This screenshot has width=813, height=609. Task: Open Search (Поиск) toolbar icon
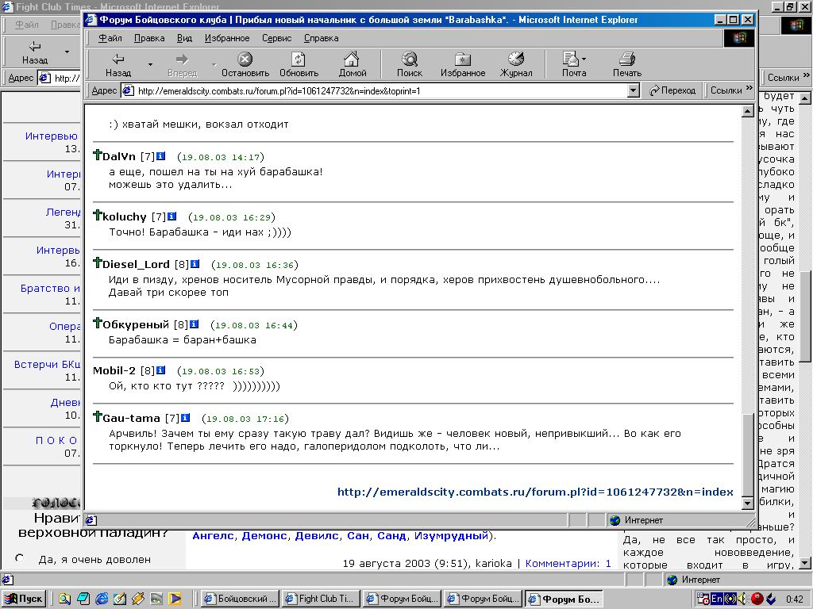click(x=410, y=65)
